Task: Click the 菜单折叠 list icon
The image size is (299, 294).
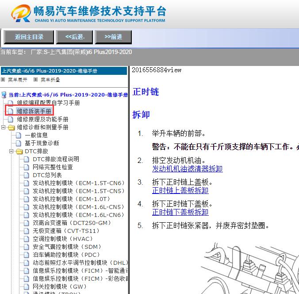Action: tap(36, 80)
